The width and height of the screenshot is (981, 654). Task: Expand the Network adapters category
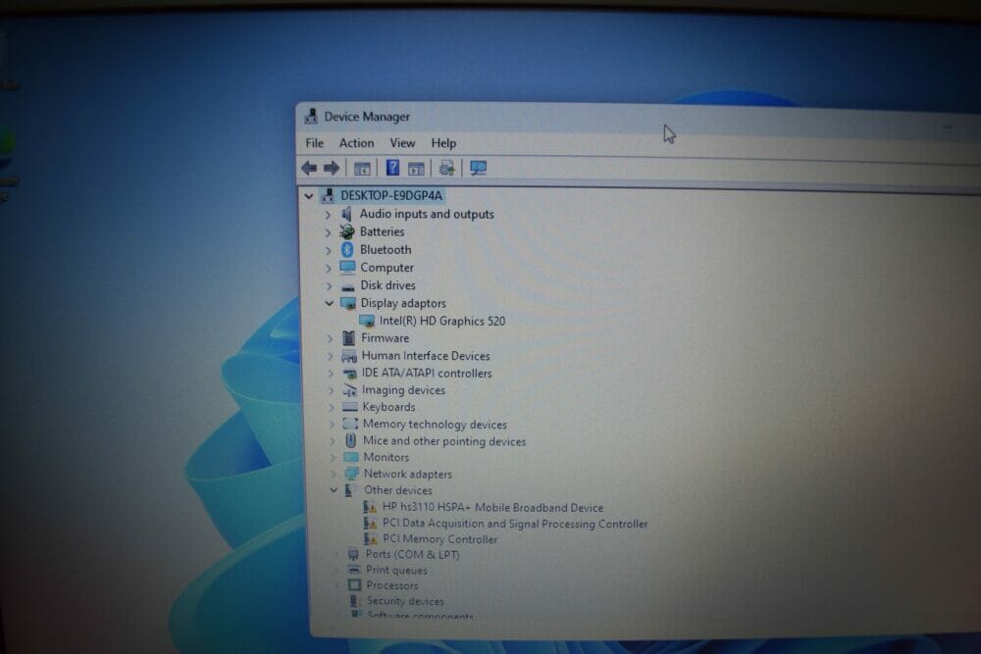click(333, 475)
